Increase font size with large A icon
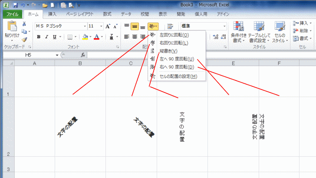The height and width of the screenshot is (178, 316). [x=108, y=26]
